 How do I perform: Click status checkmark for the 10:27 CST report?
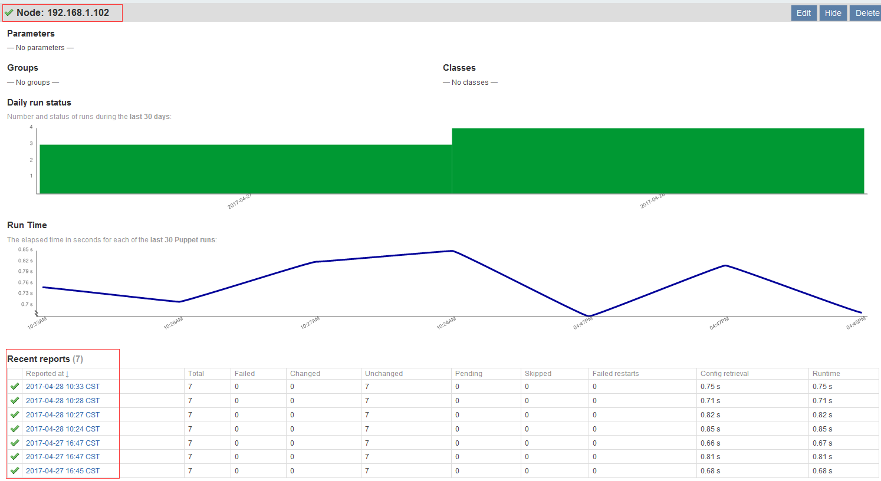click(x=15, y=415)
